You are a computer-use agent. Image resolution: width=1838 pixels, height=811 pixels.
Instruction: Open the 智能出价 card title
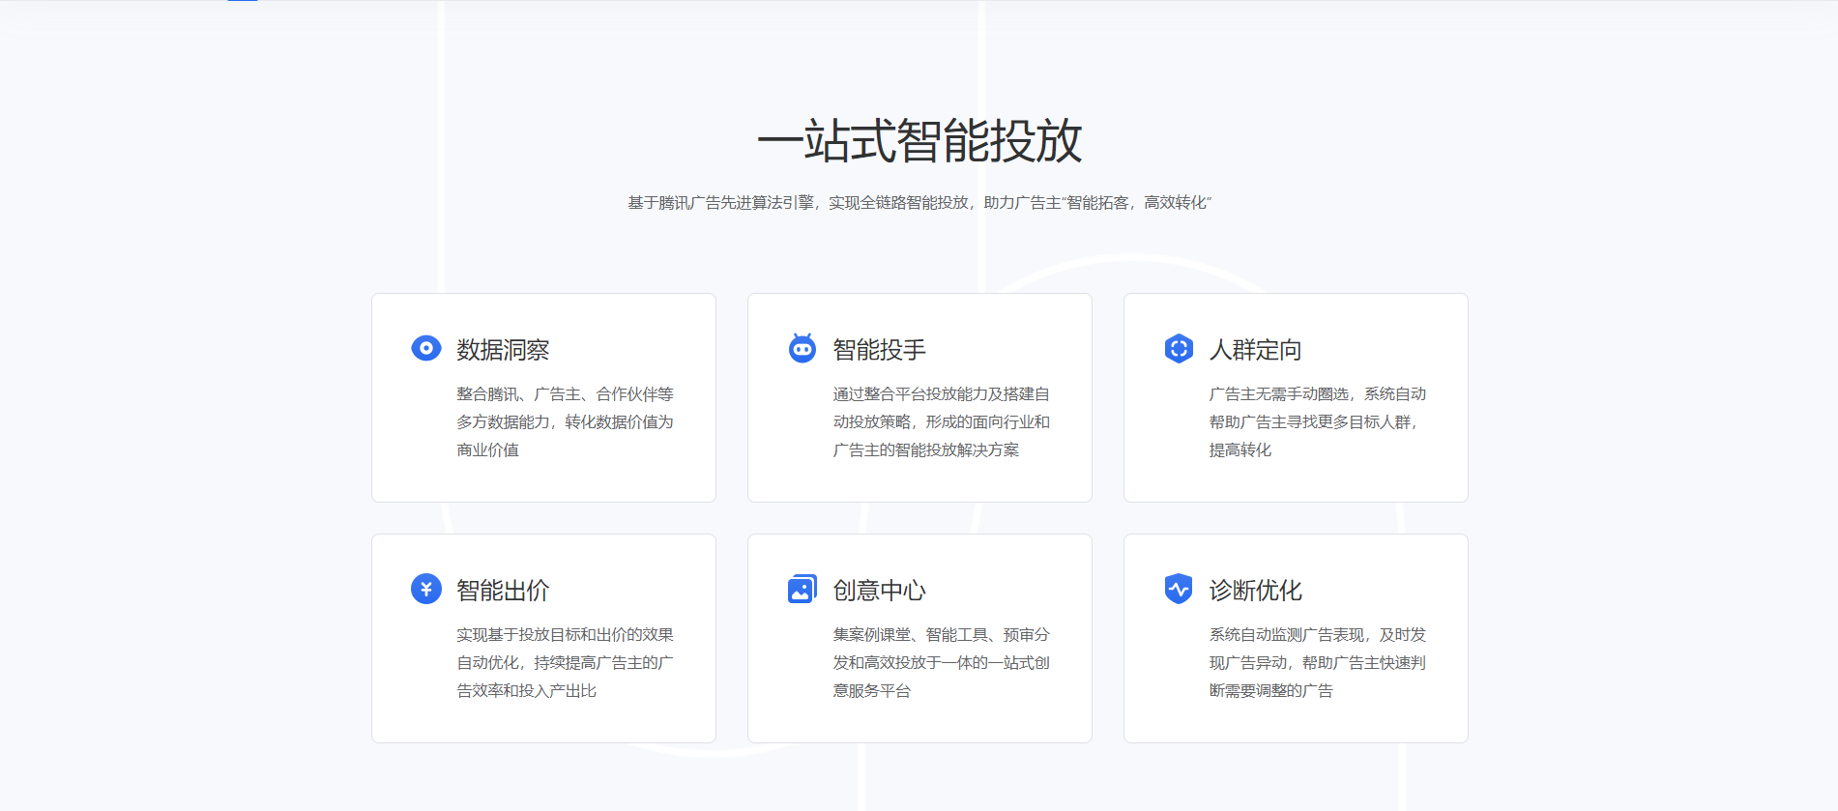(503, 591)
